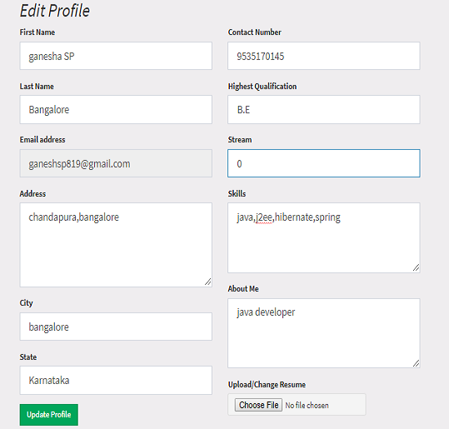Click the First Name input field
Screen dimensions: 449x429
(x=116, y=56)
